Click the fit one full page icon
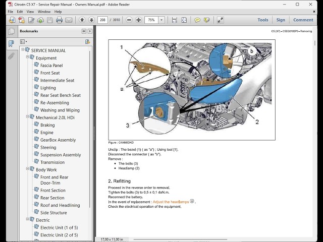Viewport: 323px width, 242px height. [184, 20]
